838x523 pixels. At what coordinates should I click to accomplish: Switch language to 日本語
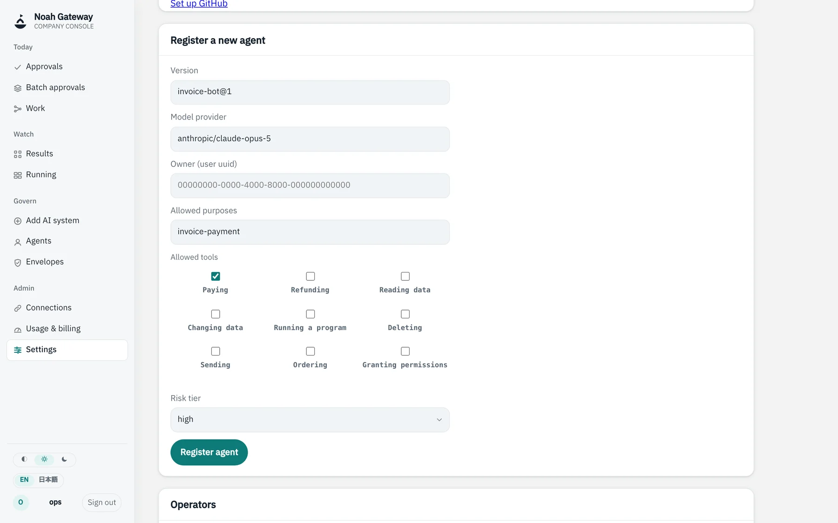(x=48, y=480)
